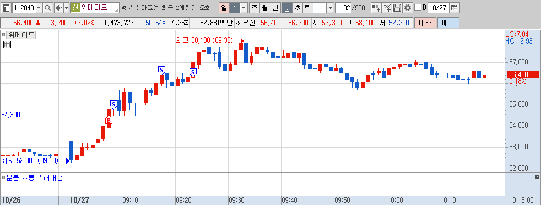The height and width of the screenshot is (205, 541).
Task: Tick the D checkbox beside the date
Action: click(x=418, y=7)
